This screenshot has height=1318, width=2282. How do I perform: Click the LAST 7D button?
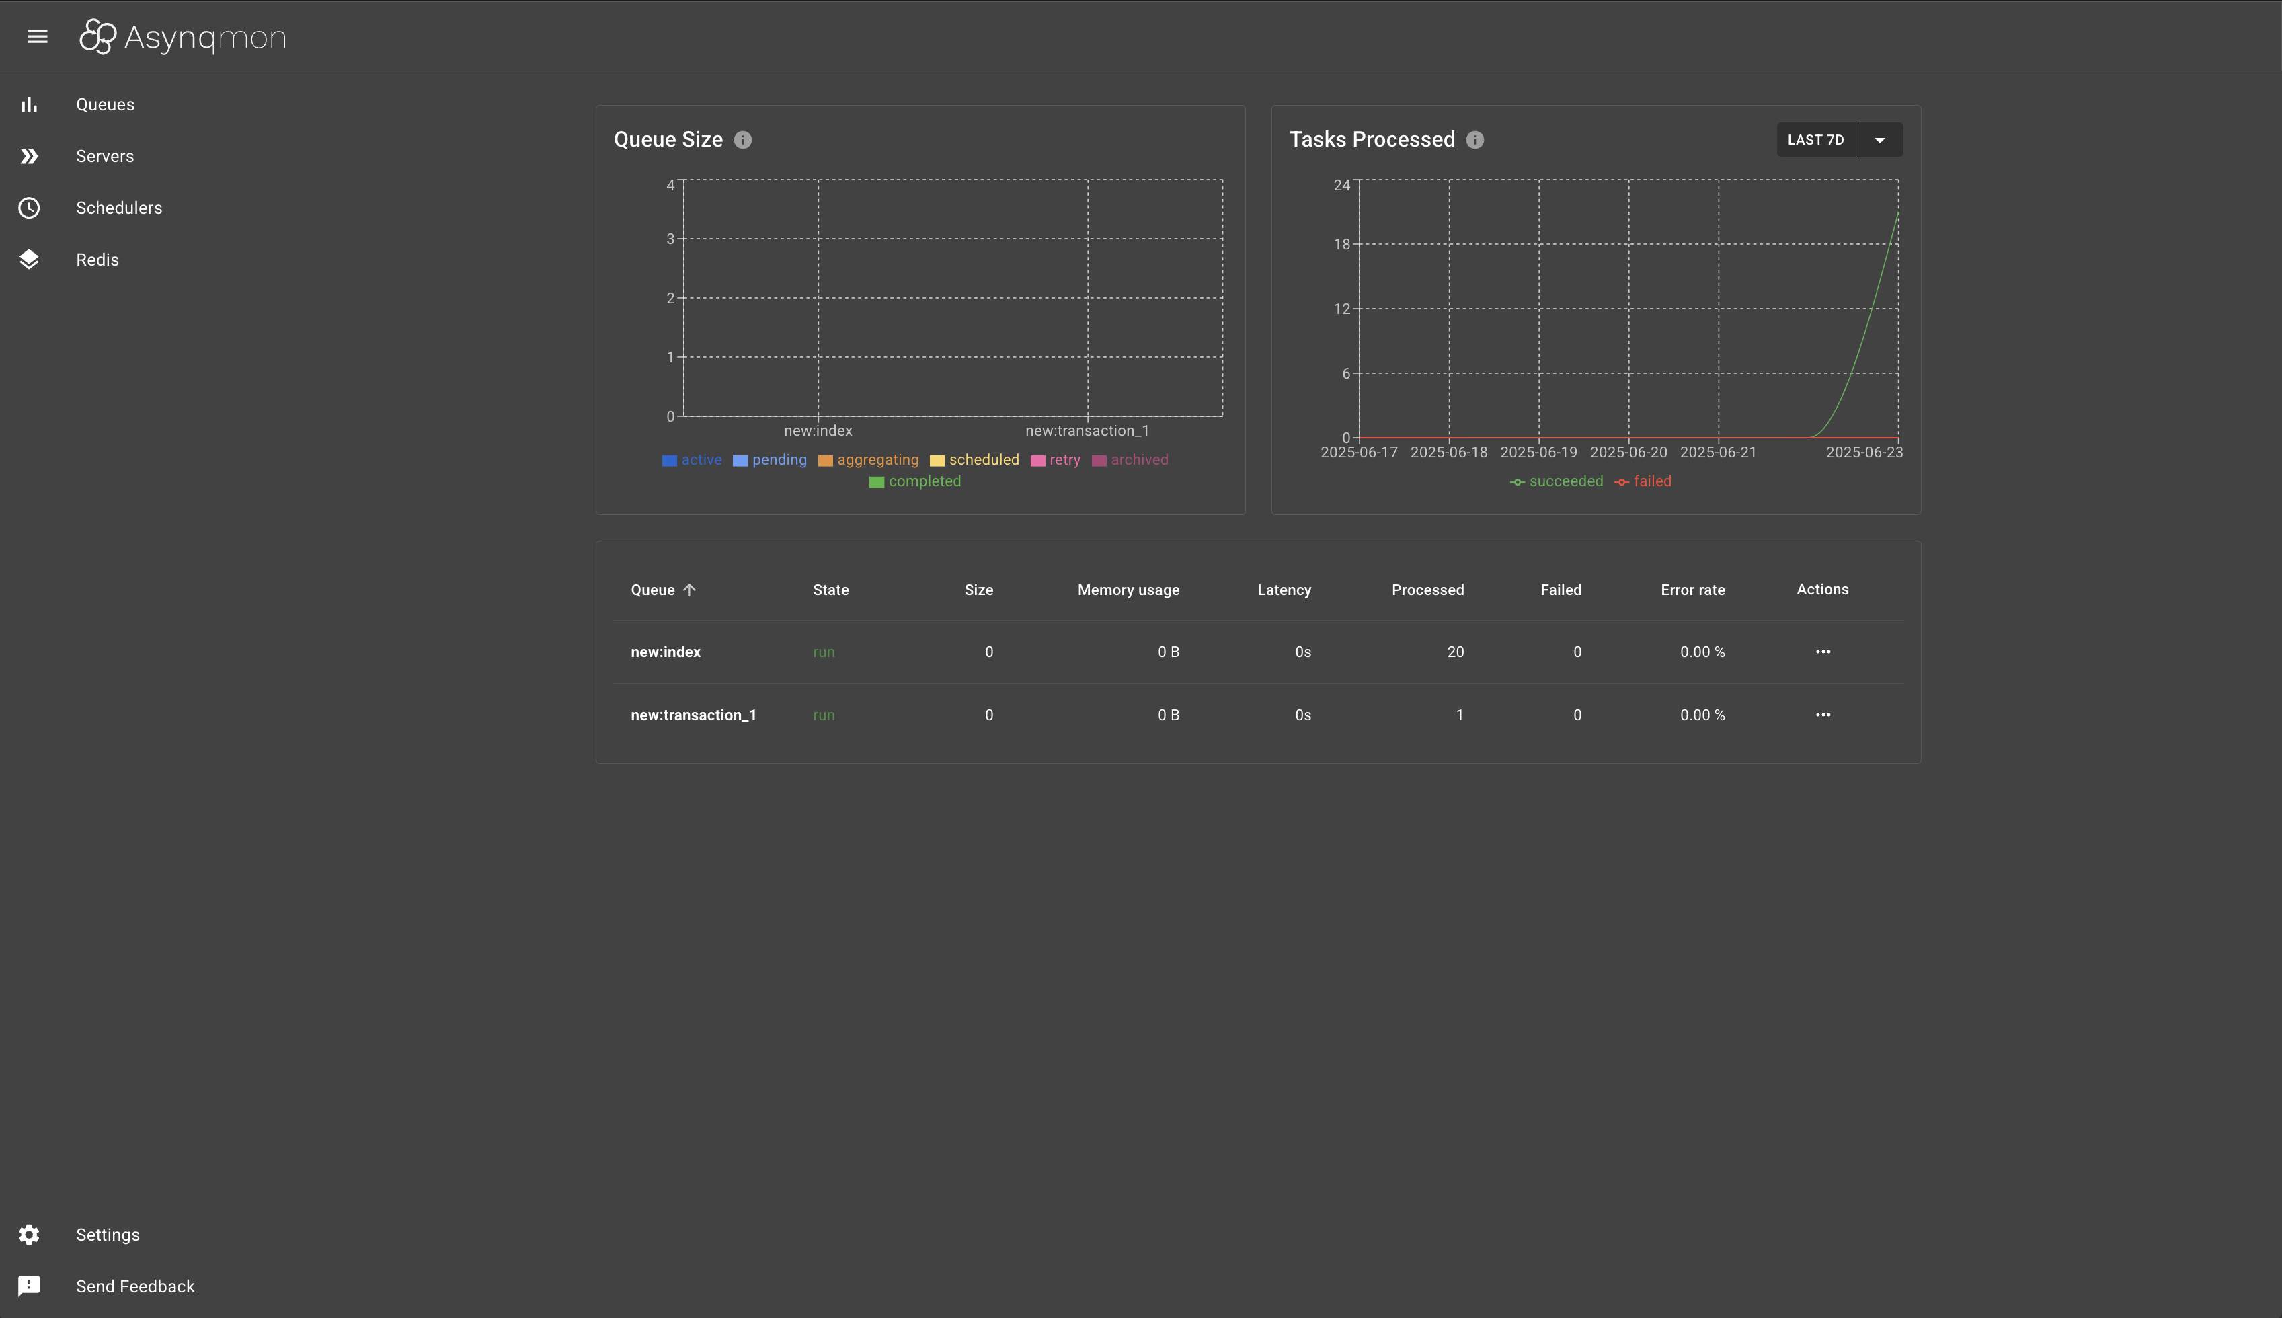coord(1815,139)
